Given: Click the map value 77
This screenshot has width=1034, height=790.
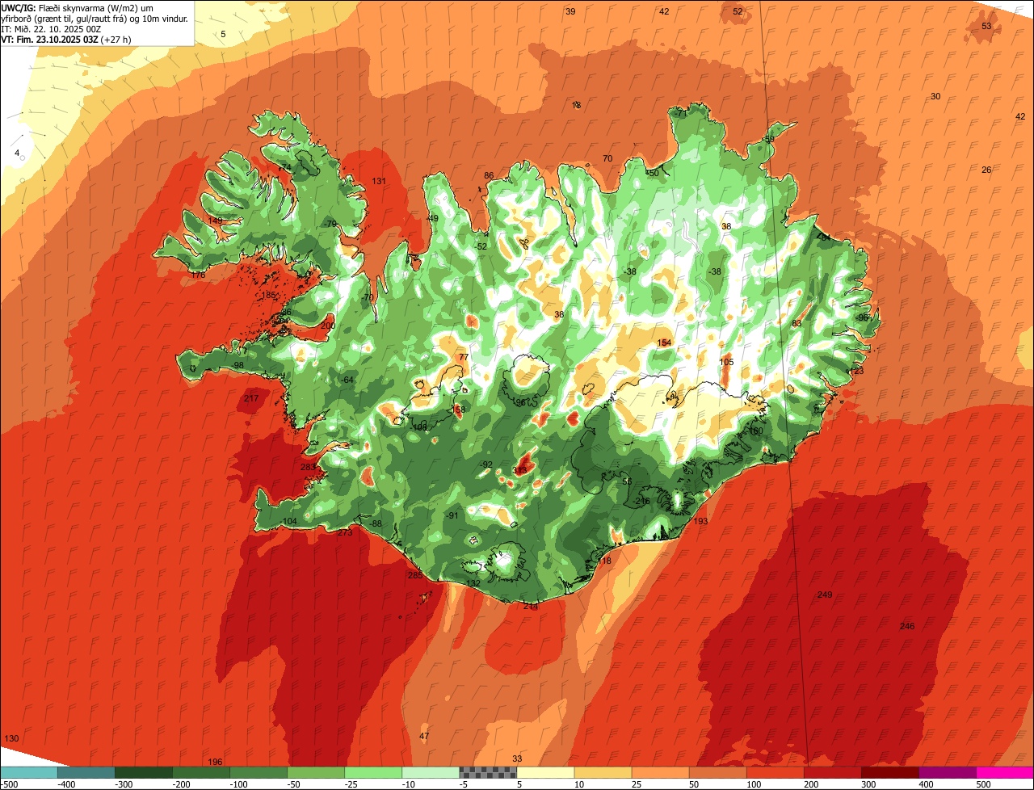Looking at the screenshot, I should [x=463, y=357].
